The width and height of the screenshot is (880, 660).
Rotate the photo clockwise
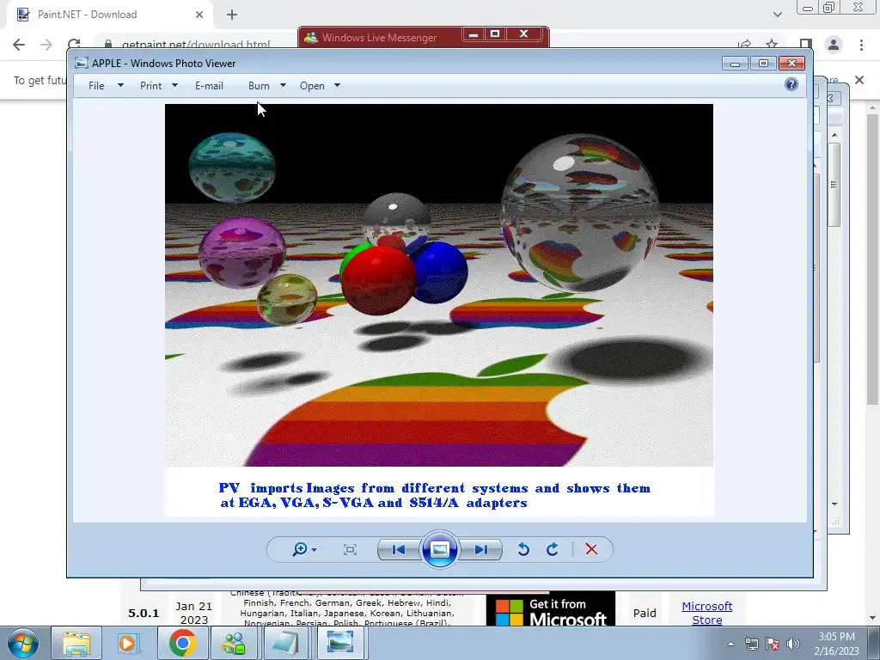pyautogui.click(x=553, y=549)
